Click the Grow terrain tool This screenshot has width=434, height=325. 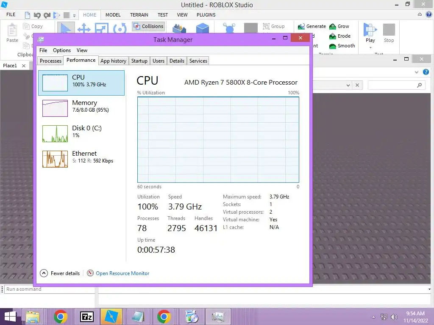pos(339,26)
